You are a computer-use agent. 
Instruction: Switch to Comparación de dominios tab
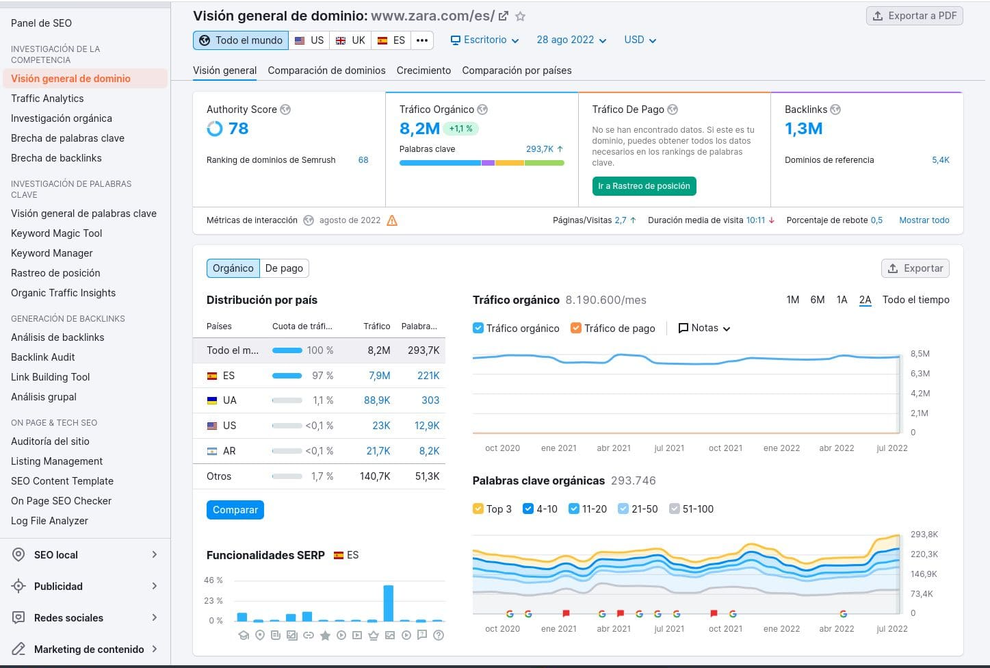[326, 70]
